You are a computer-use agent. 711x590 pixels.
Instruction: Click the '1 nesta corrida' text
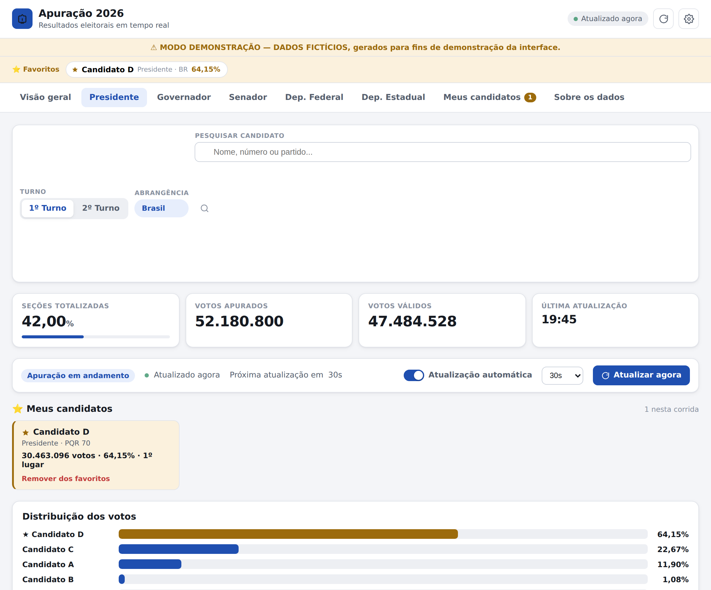672,409
